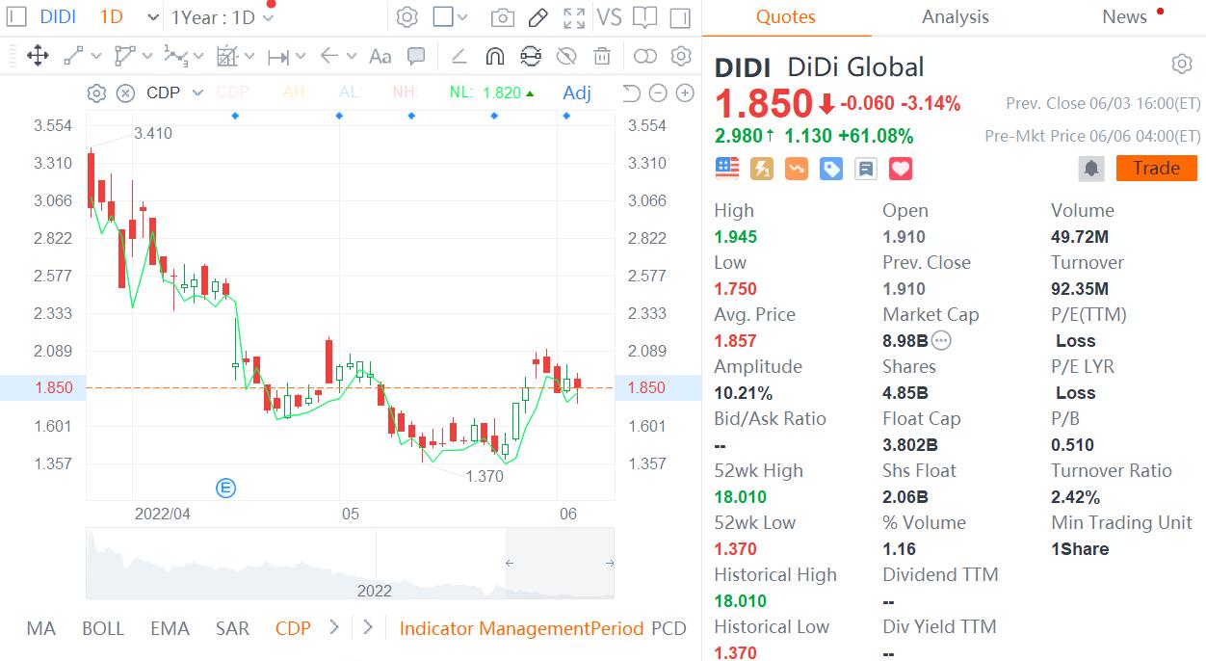Remove the CDP indicator
Screen dimensions: 1206x661
coord(125,93)
